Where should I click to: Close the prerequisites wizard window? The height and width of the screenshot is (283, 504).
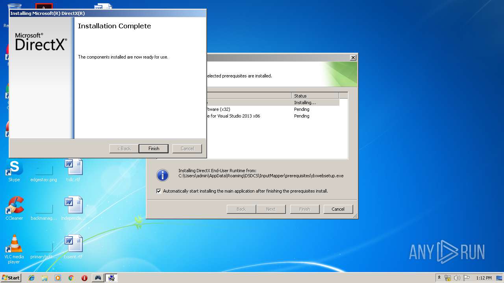[x=353, y=57]
